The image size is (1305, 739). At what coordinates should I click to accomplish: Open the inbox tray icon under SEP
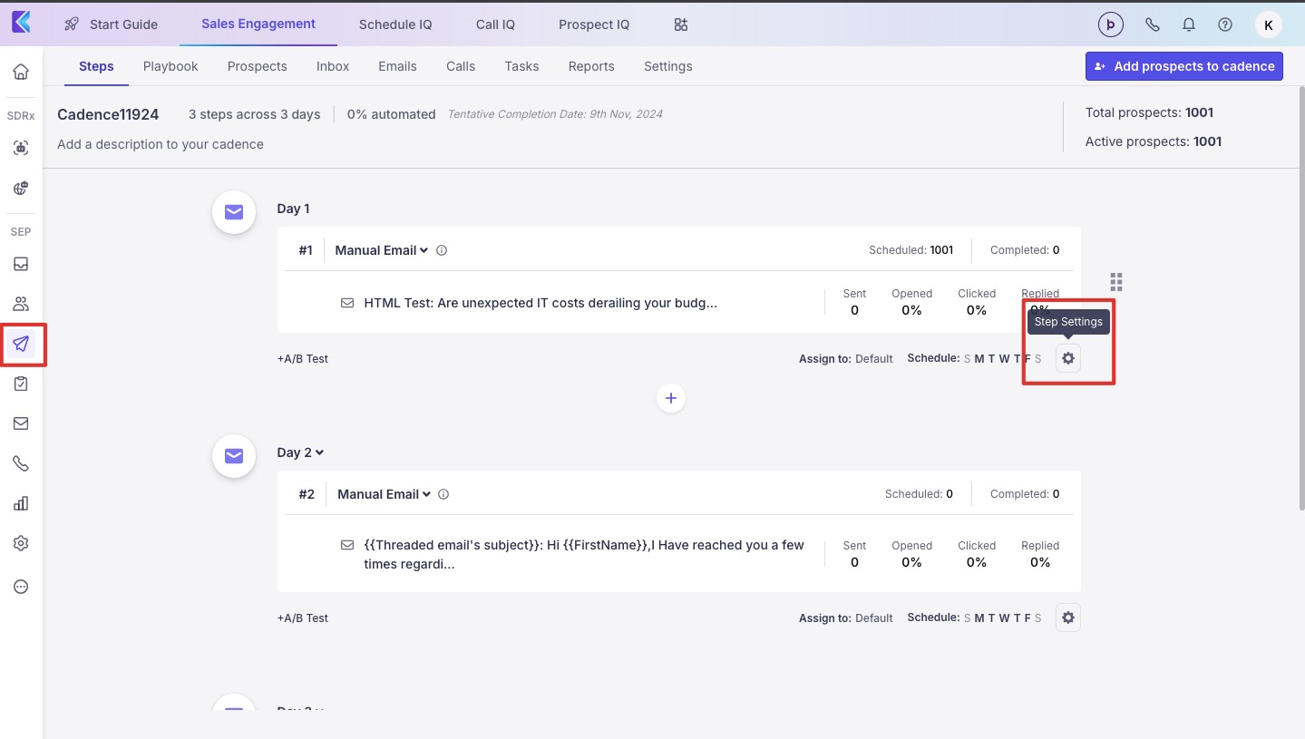21,264
